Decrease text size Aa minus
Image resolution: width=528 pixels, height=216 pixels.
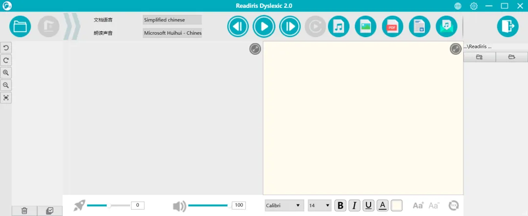click(434, 205)
